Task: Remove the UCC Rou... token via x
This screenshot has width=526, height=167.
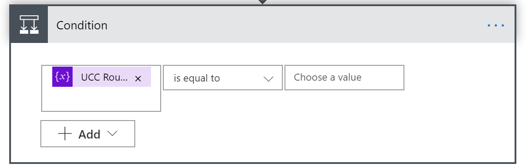Action: click(138, 78)
